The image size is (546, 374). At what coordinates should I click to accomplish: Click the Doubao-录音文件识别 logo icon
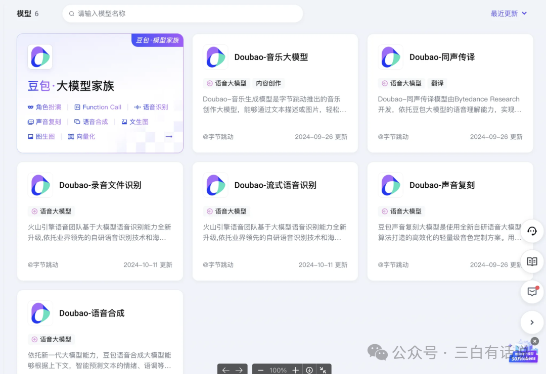pos(40,185)
